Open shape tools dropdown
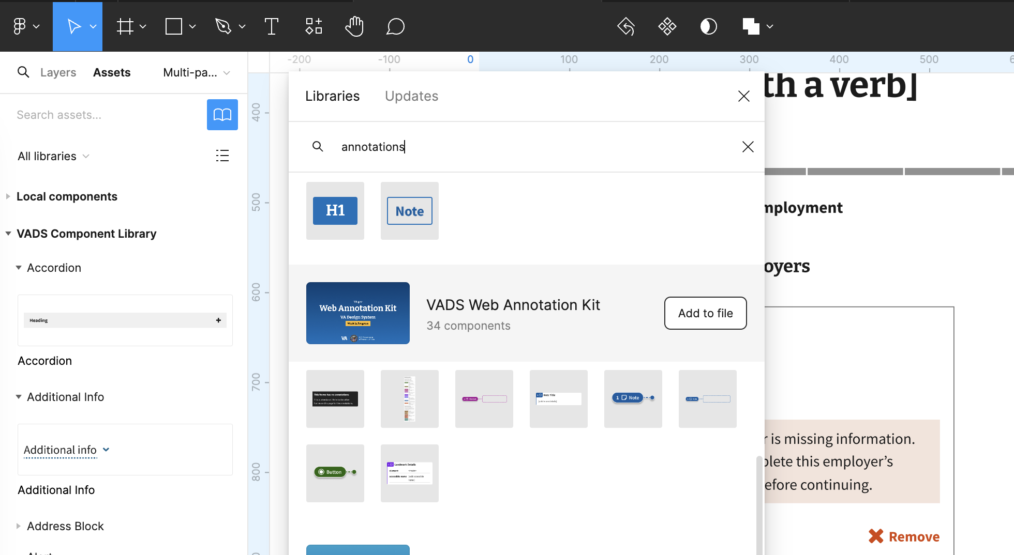Viewport: 1014px width, 555px height. pyautogui.click(x=192, y=26)
